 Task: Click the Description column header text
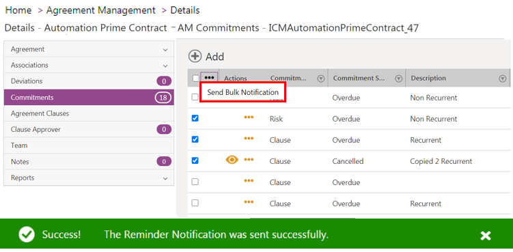428,79
